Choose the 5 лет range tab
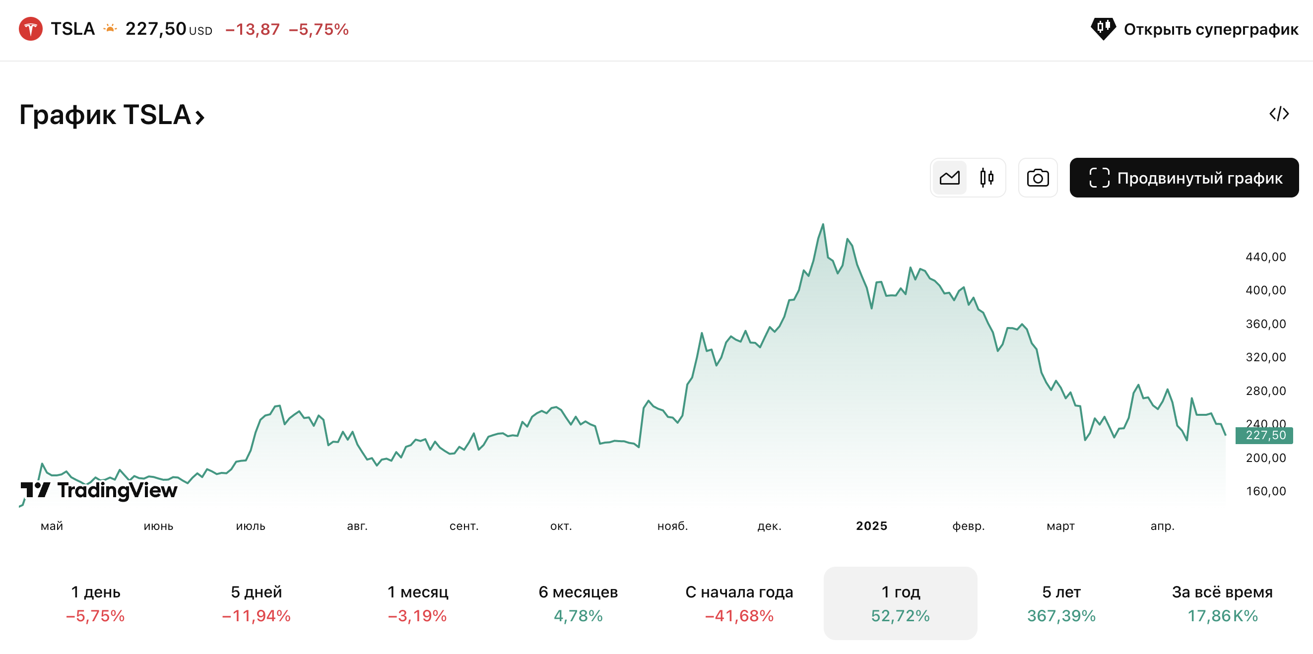Screen dimensions: 1313x654 1061,603
